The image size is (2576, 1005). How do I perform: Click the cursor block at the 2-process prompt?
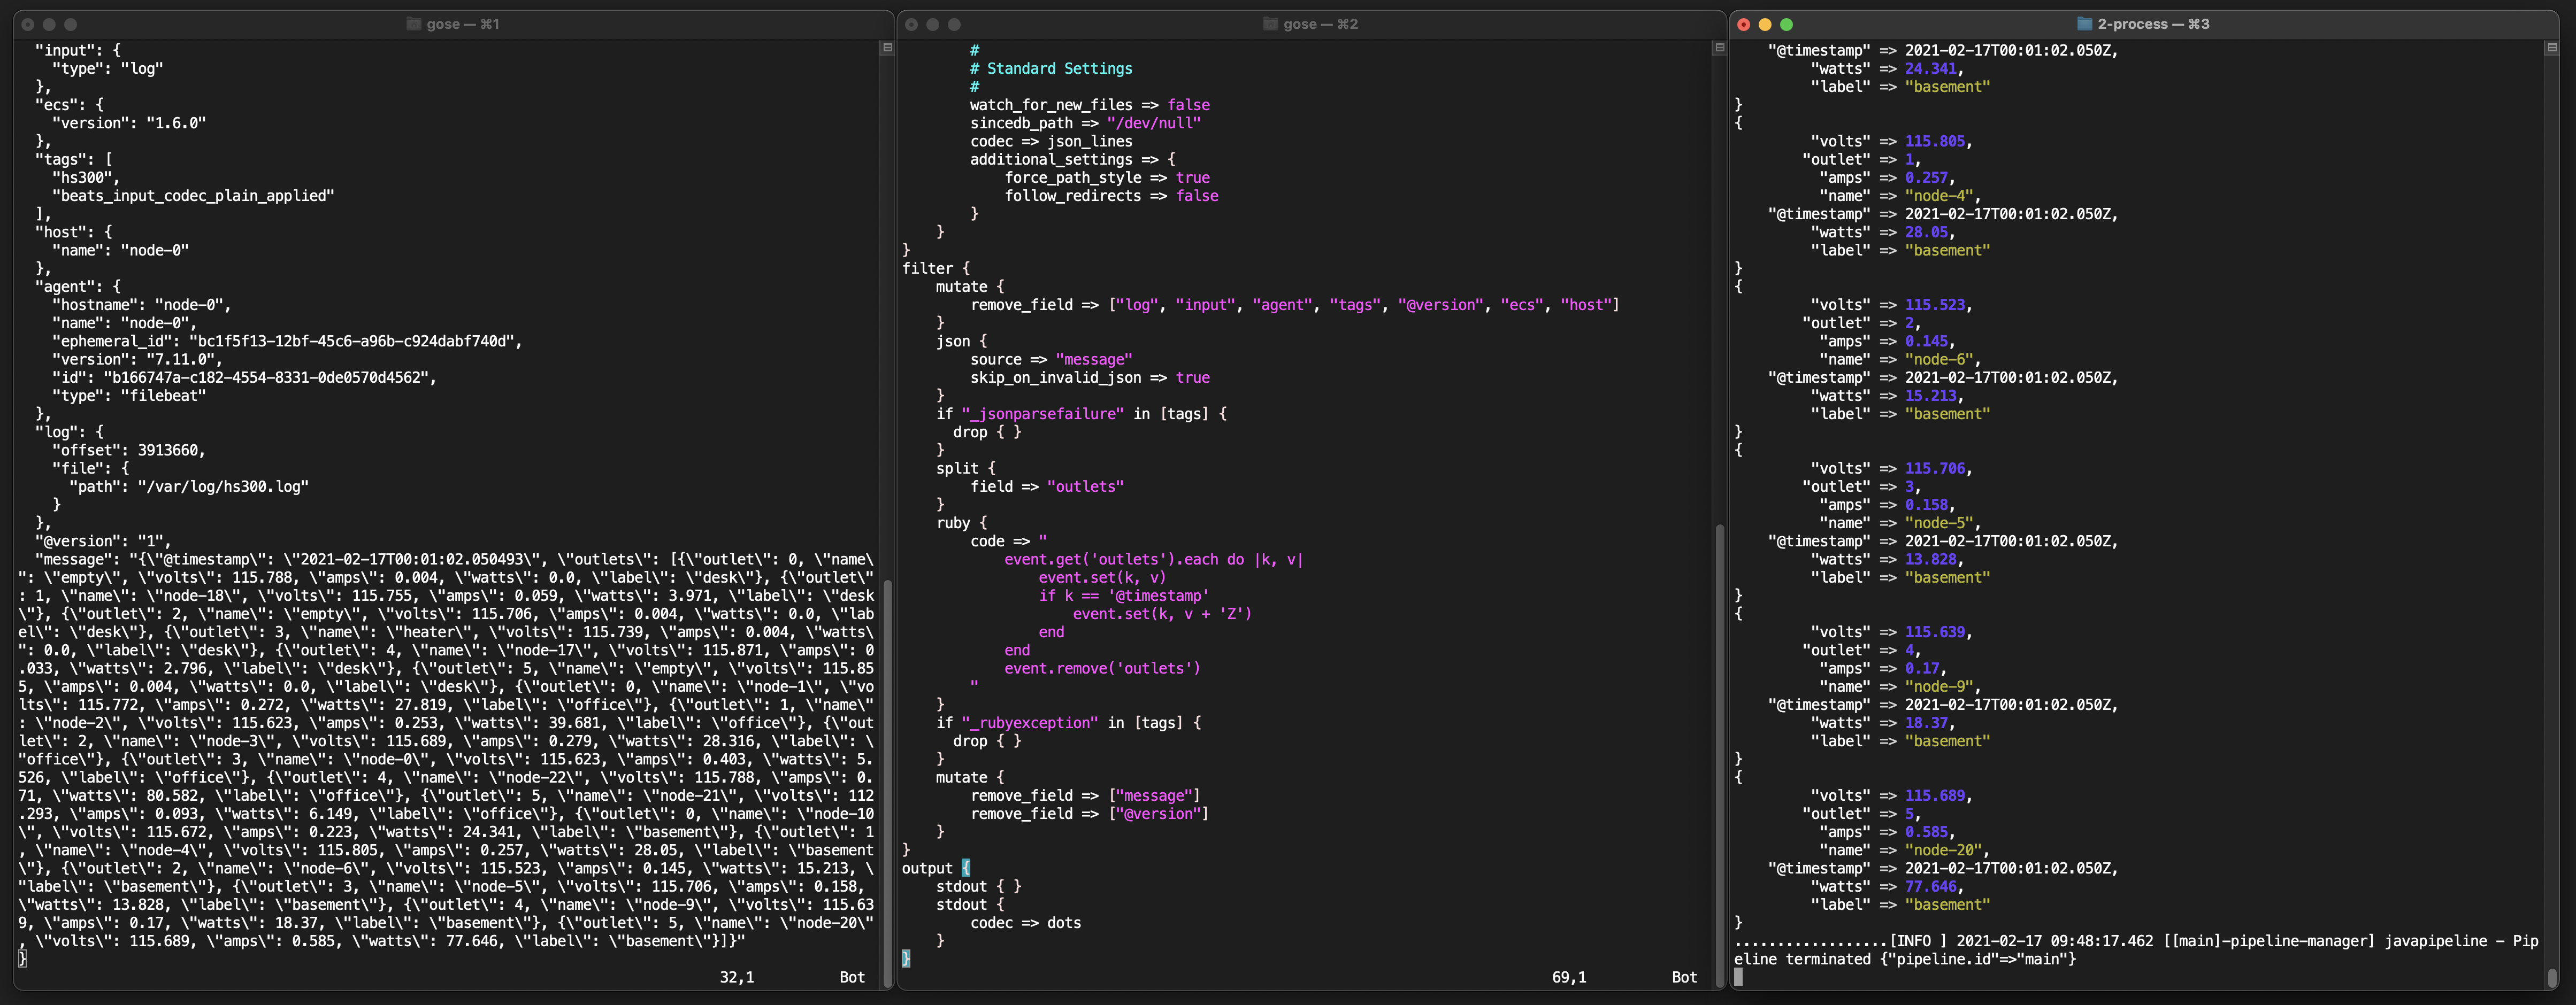(x=1738, y=976)
